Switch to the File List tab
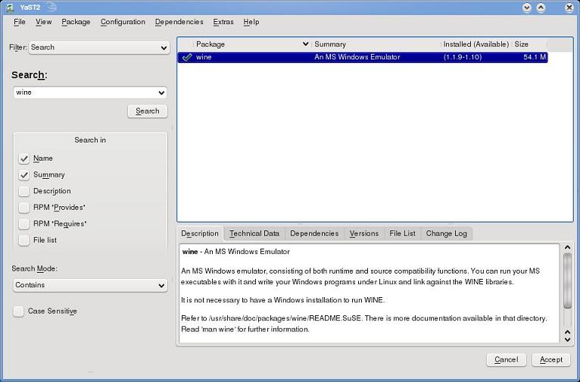This screenshot has width=580, height=382. (x=403, y=233)
